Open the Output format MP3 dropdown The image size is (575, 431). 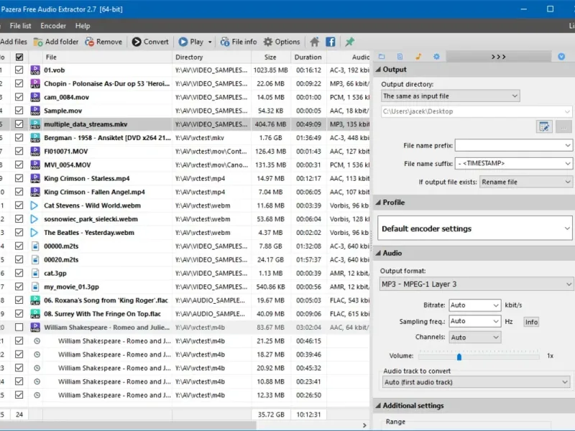pyautogui.click(x=476, y=284)
